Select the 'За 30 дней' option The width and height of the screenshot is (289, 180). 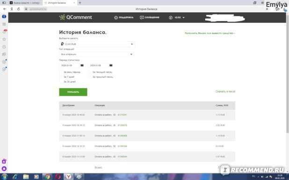click(69, 82)
